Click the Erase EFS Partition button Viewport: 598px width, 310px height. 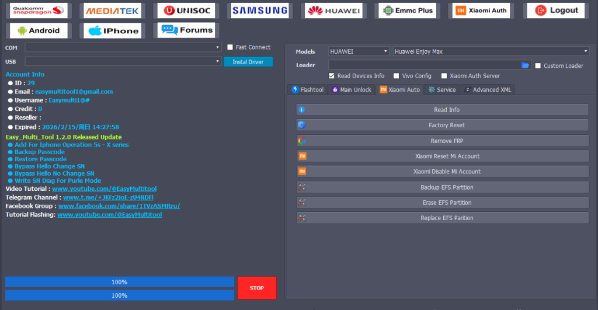[443, 203]
